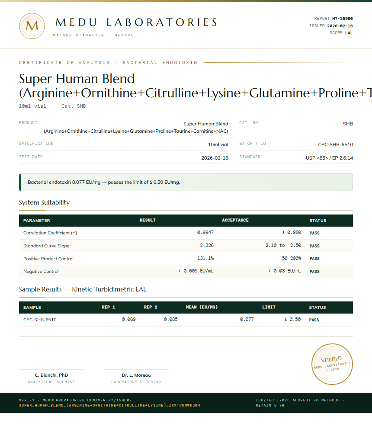
Task: Click PASS status for Negative Control
Action: 314,272
